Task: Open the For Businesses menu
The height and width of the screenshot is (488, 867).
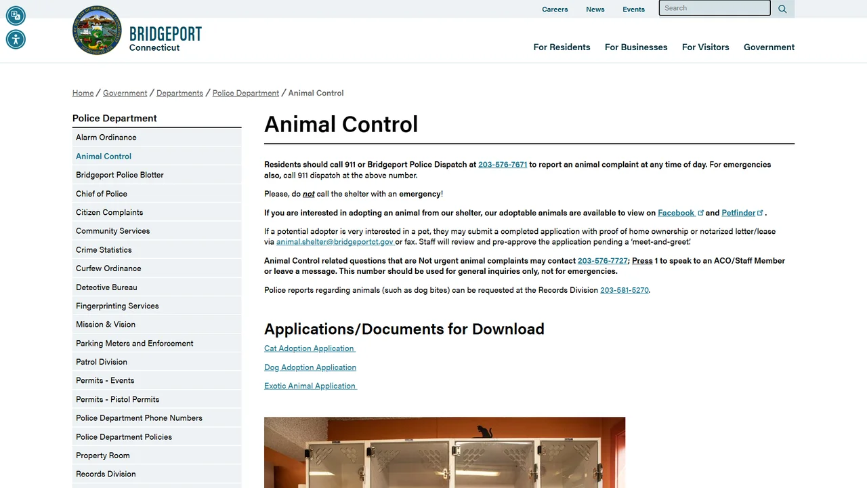Action: click(636, 47)
